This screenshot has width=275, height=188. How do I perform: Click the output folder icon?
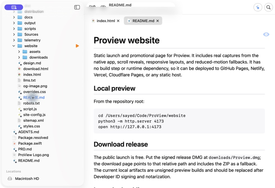pos(20,23)
